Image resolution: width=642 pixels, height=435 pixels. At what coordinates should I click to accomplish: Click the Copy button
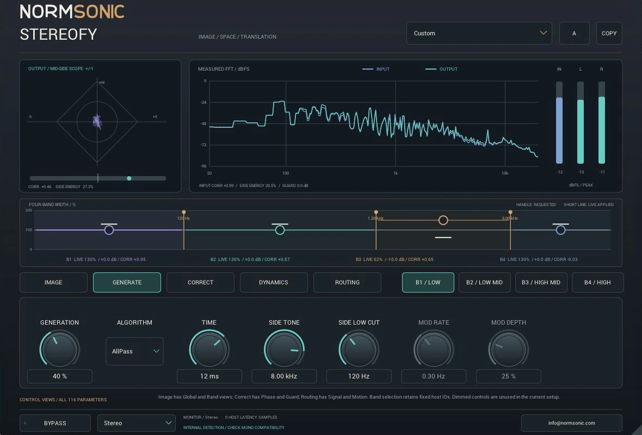click(609, 33)
